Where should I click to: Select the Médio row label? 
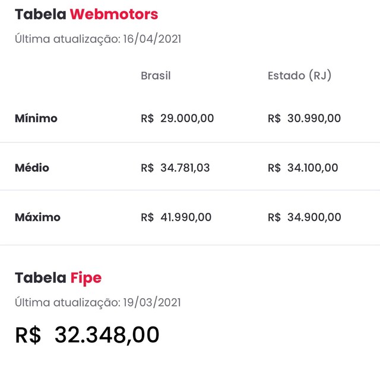[x=32, y=168]
